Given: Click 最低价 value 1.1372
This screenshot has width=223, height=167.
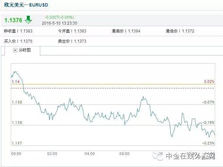Looking at the screenshot, I should (188, 31).
